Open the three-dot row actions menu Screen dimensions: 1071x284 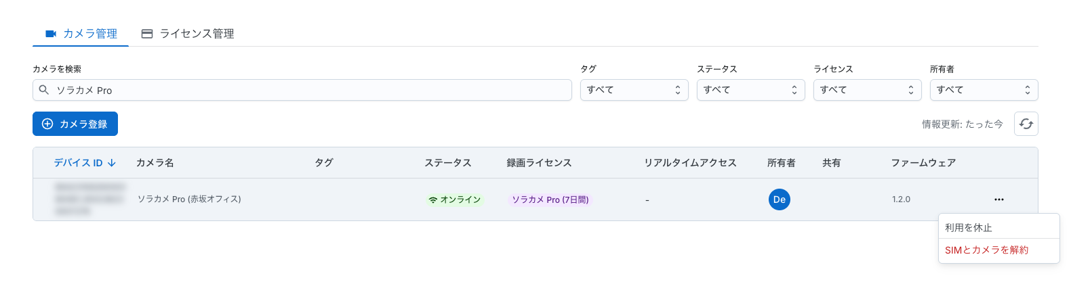[x=999, y=199]
